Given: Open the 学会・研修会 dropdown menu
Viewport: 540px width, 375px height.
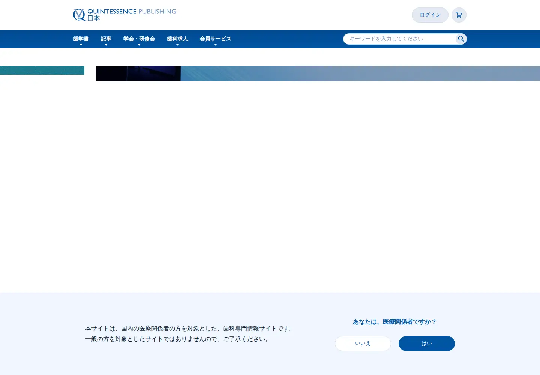Looking at the screenshot, I should (x=139, y=39).
